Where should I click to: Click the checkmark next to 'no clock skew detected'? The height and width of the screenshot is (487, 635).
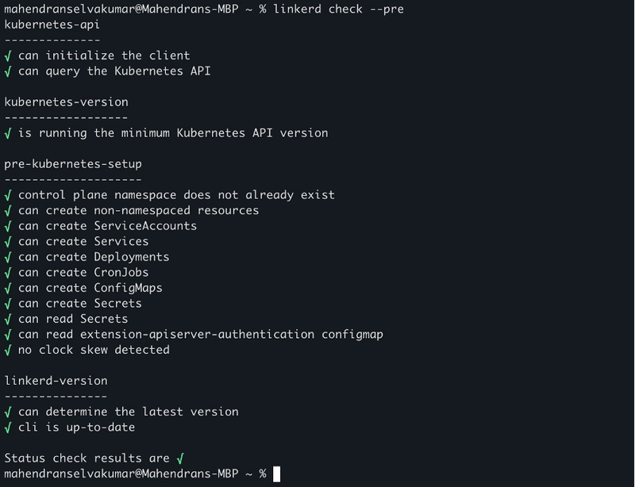click(8, 350)
